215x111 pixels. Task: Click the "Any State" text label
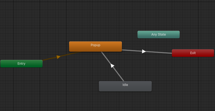(x=158, y=35)
